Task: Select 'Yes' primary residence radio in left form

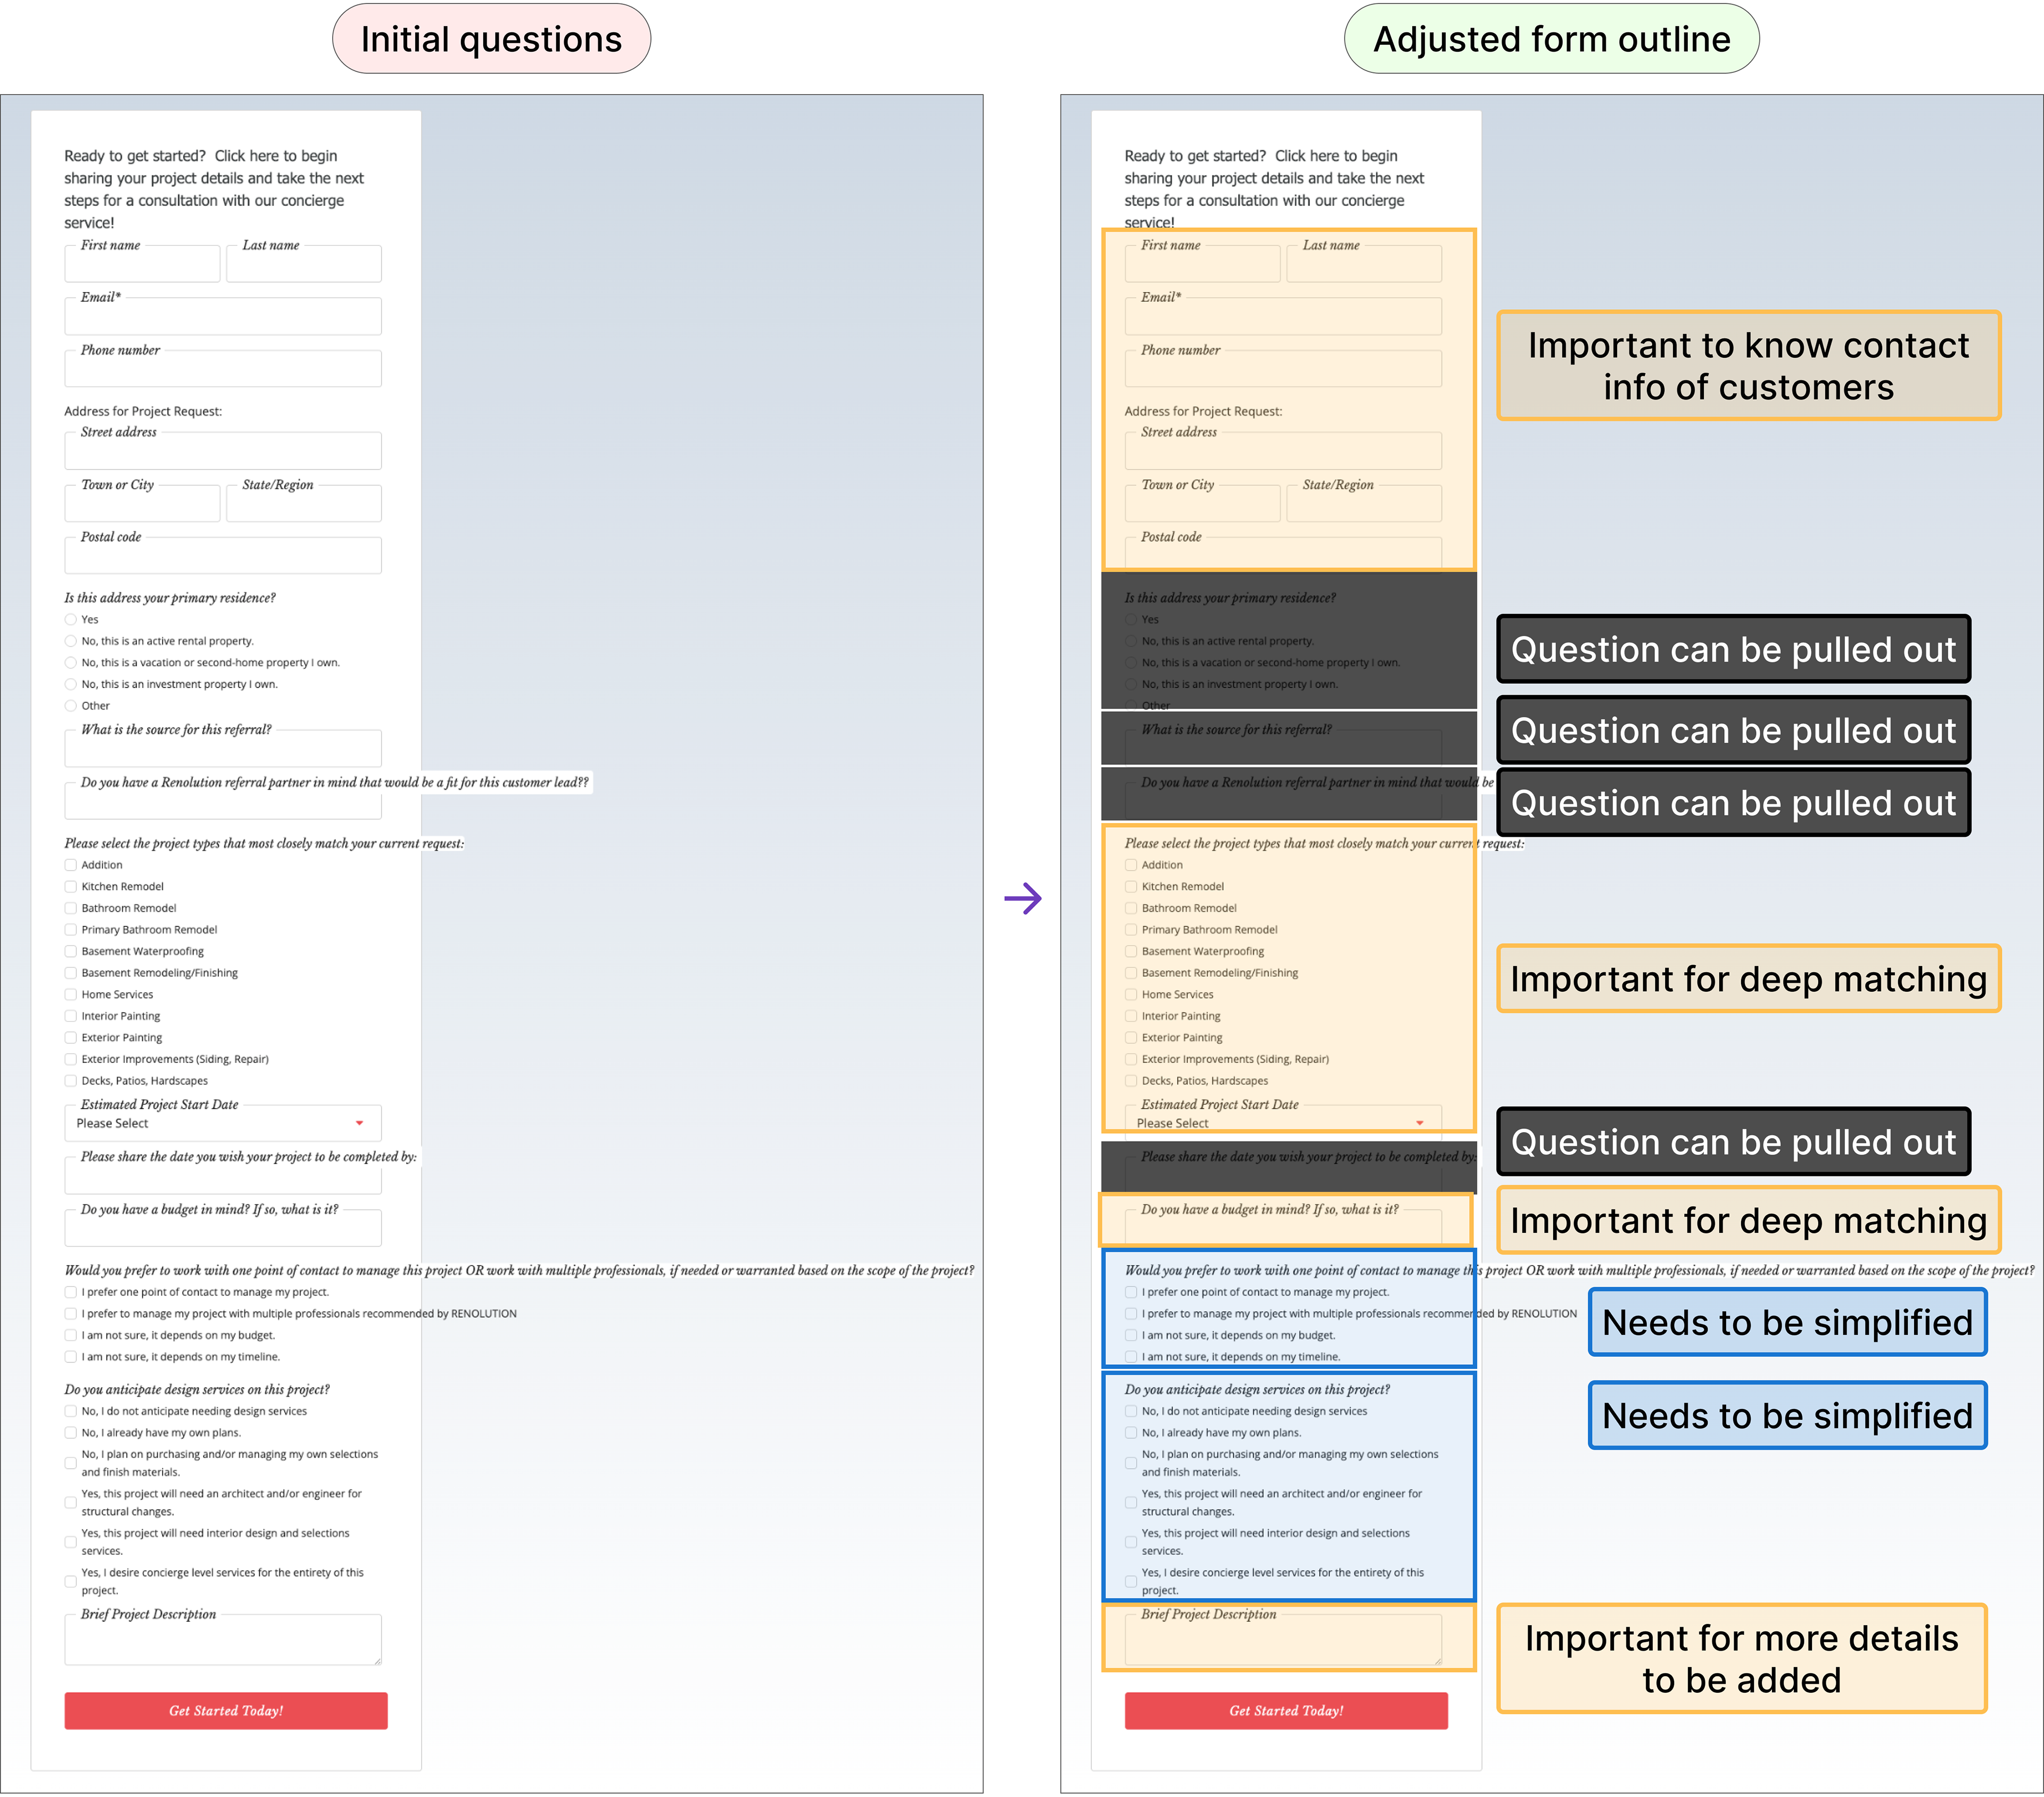Action: coord(71,620)
